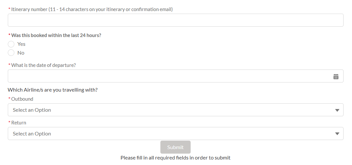The image size is (352, 165).
Task: Open the calendar date picker icon
Action: pos(336,76)
